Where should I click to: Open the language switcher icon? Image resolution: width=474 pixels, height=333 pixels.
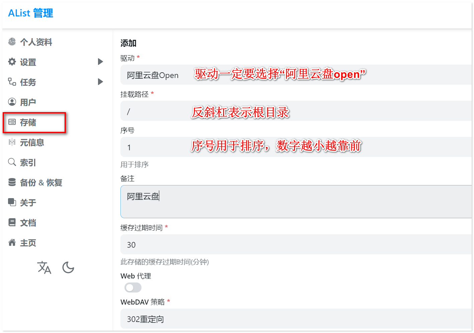point(44,268)
